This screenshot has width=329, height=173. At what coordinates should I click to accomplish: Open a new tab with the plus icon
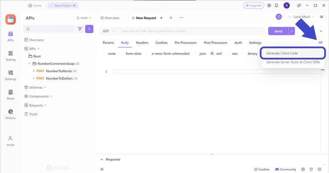tap(171, 18)
